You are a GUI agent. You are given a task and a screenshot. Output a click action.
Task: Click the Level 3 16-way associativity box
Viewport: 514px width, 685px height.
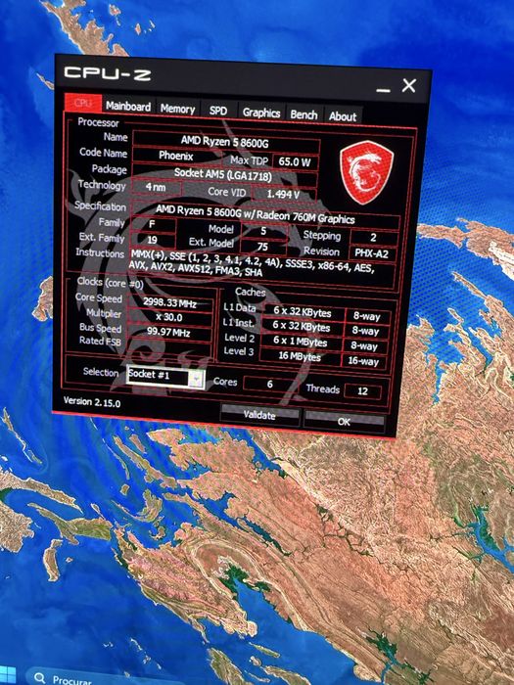[x=363, y=362]
